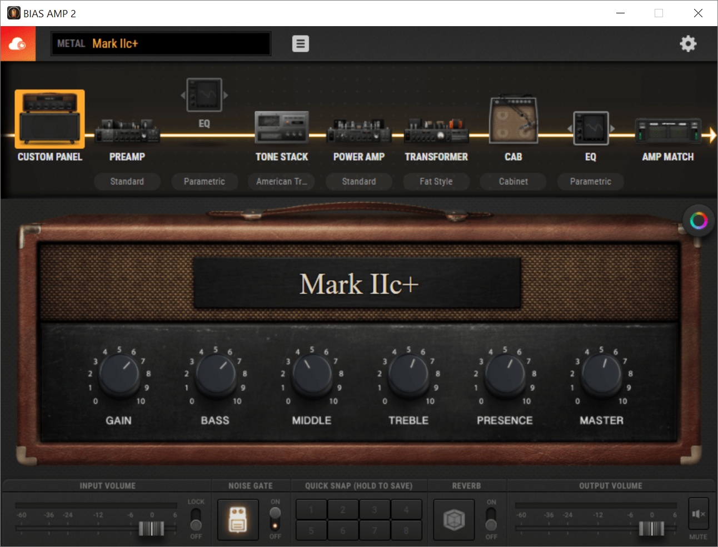This screenshot has height=547, width=718.
Task: Click the TREBLE knob
Action: (408, 375)
